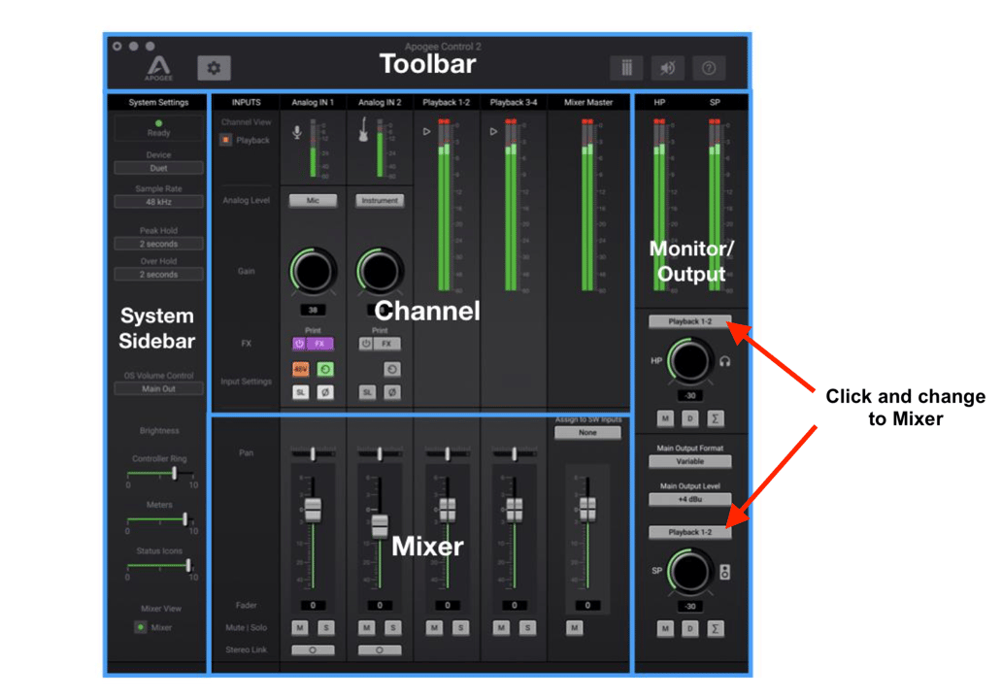
Task: Open the Sample Rate 48 kHz dropdown
Action: click(158, 202)
